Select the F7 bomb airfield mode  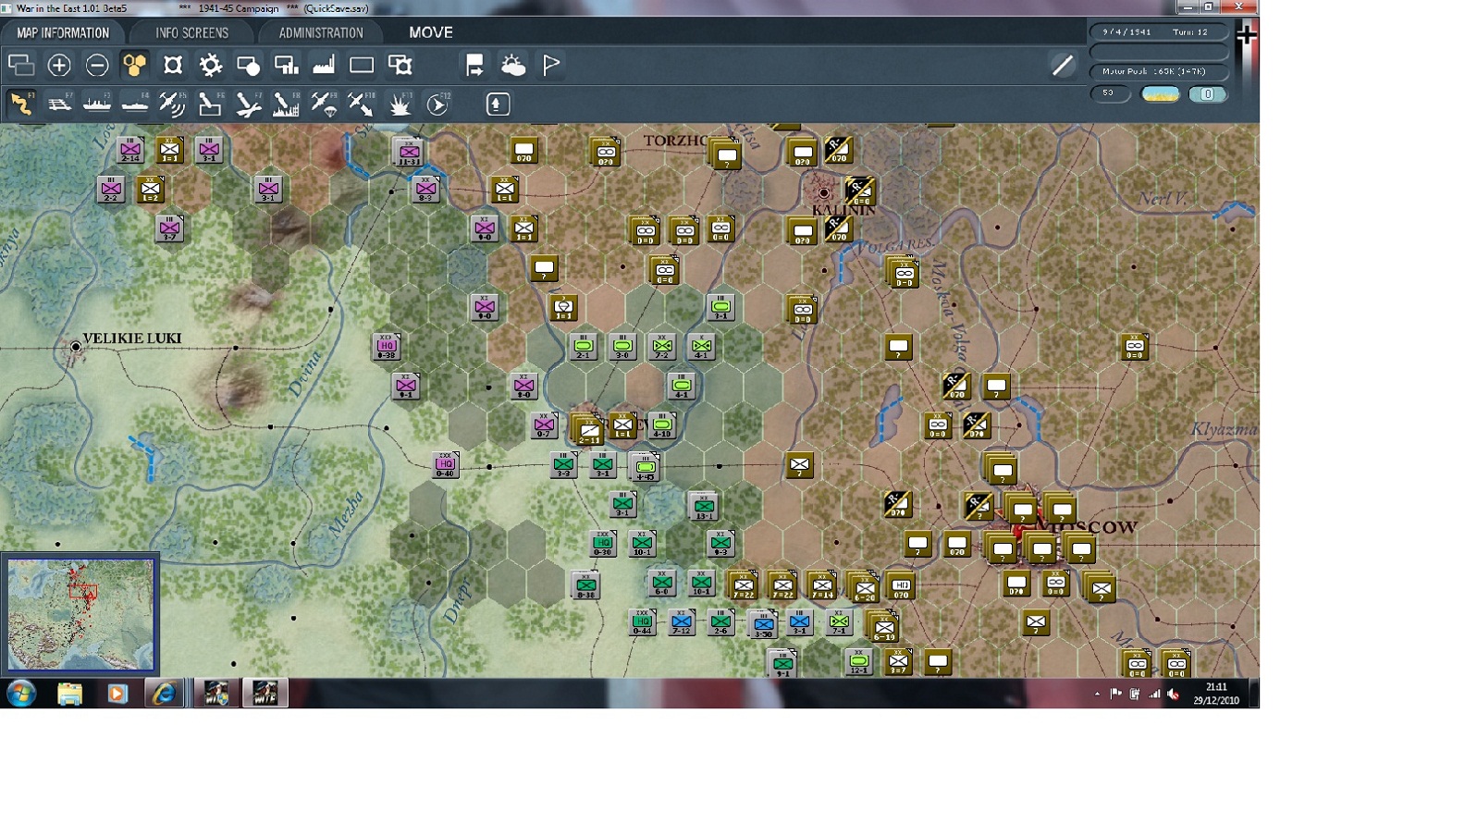[x=249, y=104]
